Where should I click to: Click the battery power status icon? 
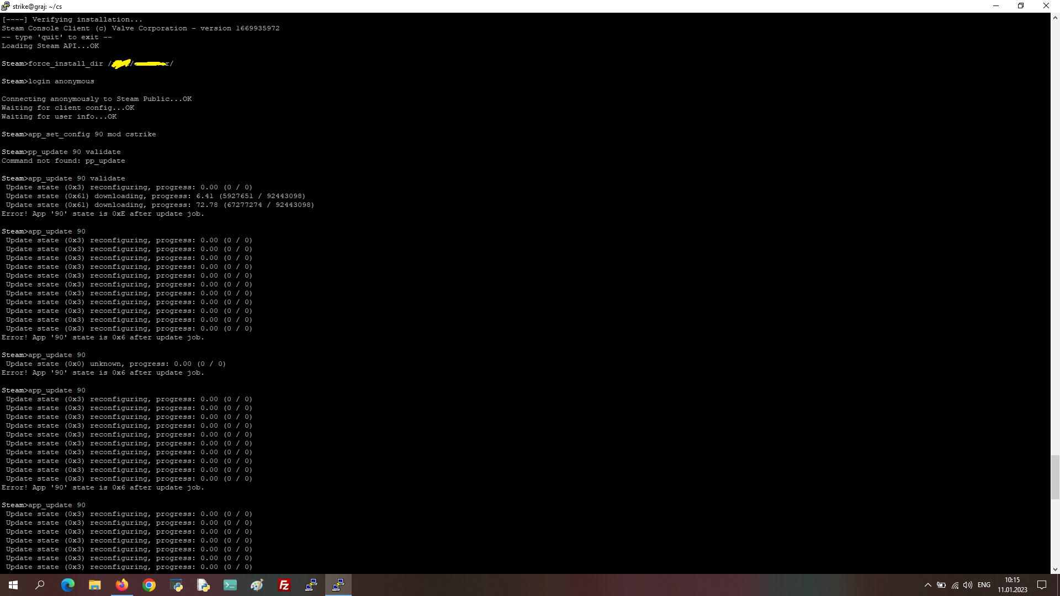pos(941,585)
